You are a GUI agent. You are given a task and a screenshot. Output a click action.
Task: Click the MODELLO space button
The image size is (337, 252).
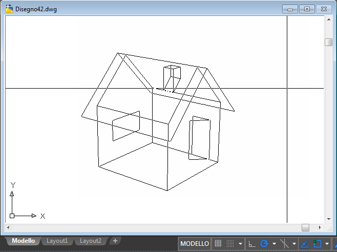[x=195, y=244]
